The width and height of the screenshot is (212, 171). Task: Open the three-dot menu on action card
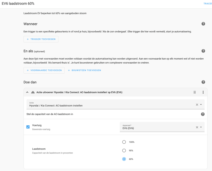(203, 92)
